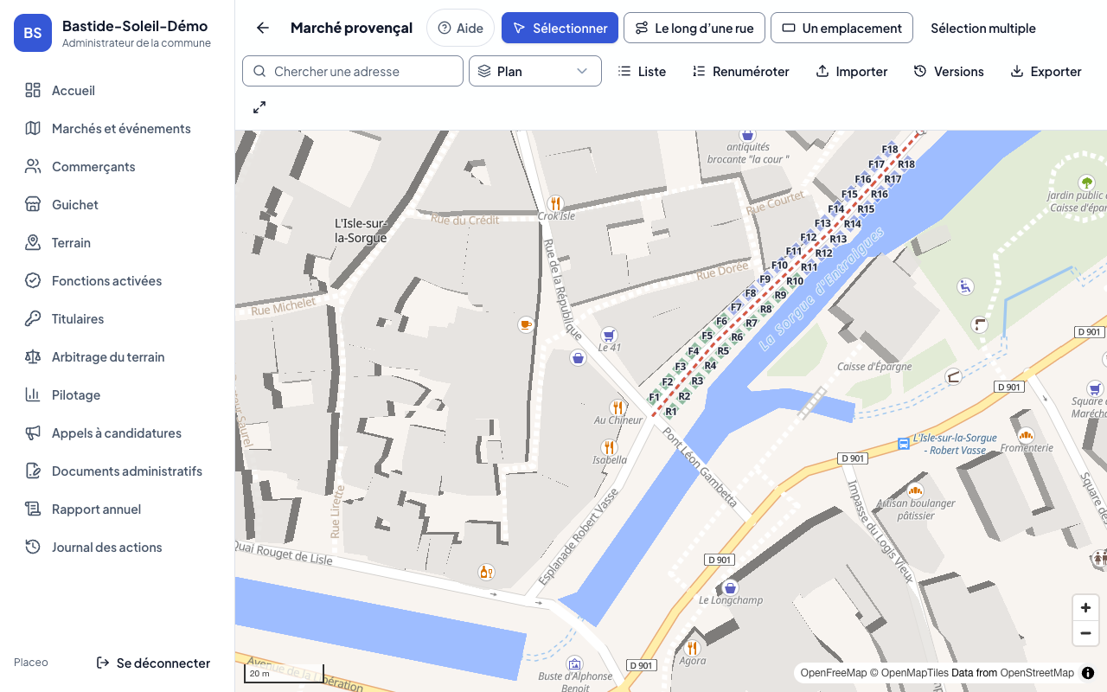The height and width of the screenshot is (692, 1107).
Task: Select market stall F10 on map
Action: (x=779, y=266)
